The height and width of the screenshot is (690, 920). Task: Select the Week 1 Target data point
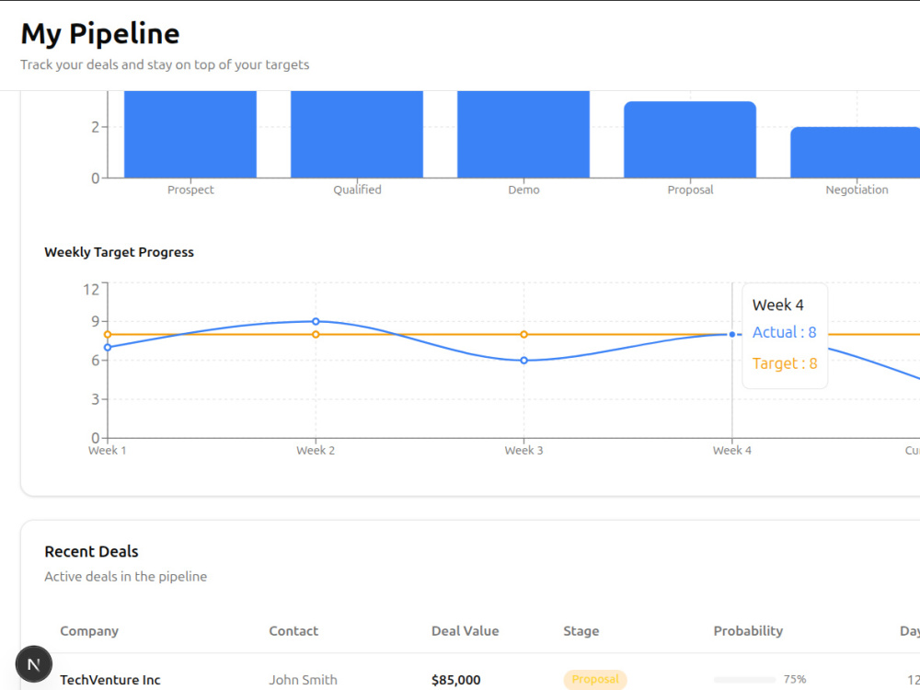[x=108, y=335]
